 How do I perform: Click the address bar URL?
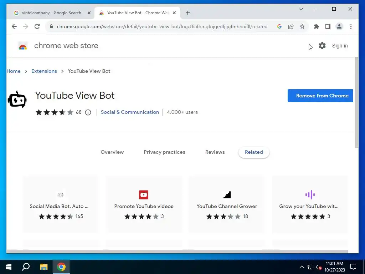[x=162, y=26]
